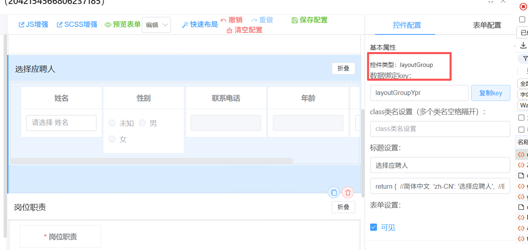Undo with the 撤销 button
The image size is (528, 250).
point(232,20)
